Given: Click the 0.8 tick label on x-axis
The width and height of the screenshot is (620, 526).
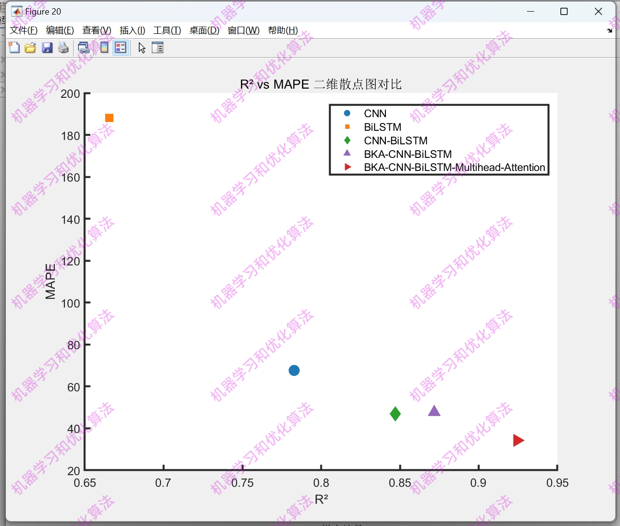Looking at the screenshot, I should coord(321,483).
